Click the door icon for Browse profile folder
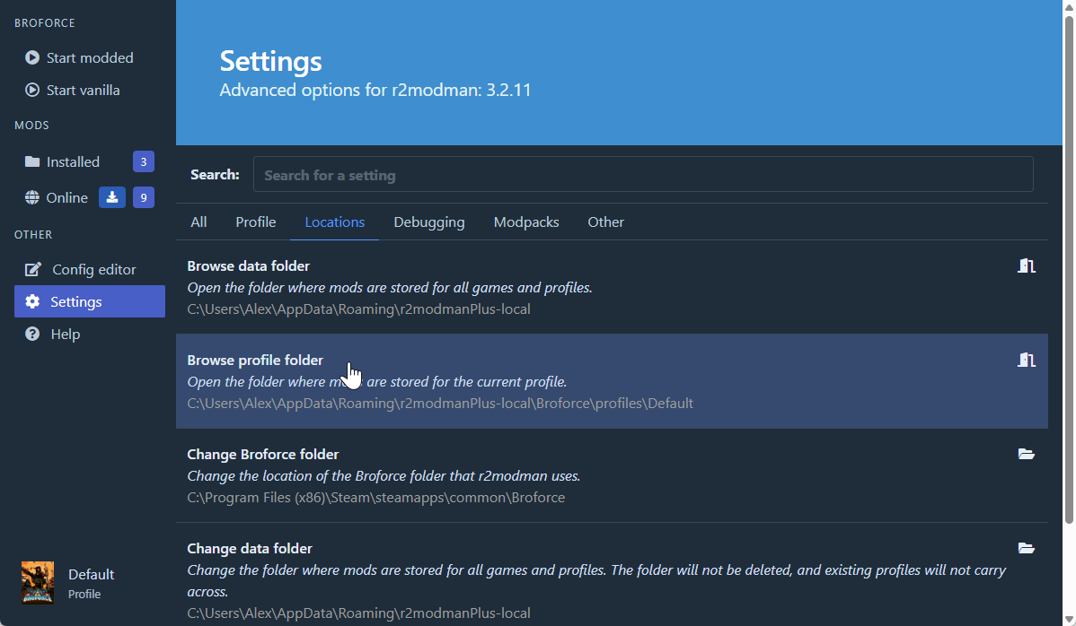 click(1027, 360)
